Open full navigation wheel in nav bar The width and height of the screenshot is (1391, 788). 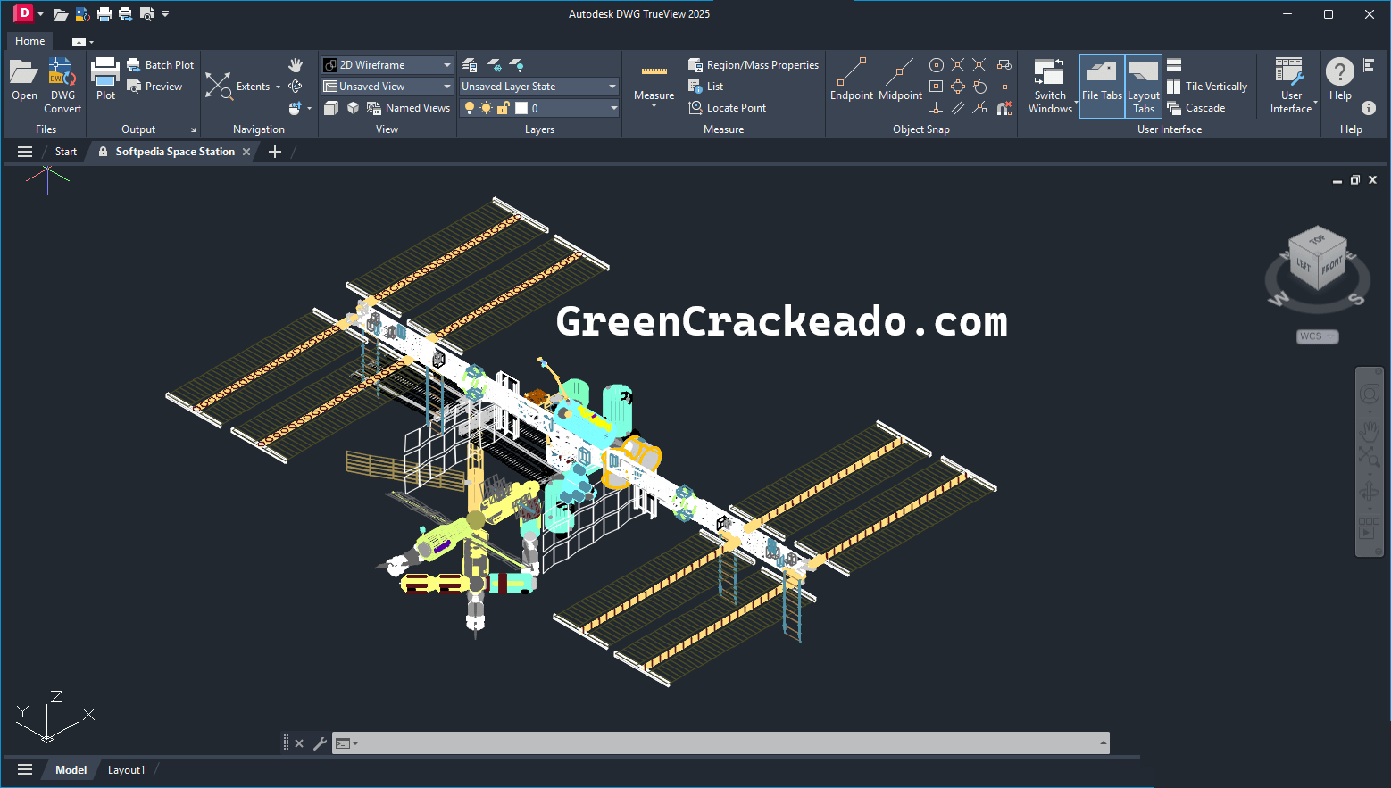point(1370,394)
